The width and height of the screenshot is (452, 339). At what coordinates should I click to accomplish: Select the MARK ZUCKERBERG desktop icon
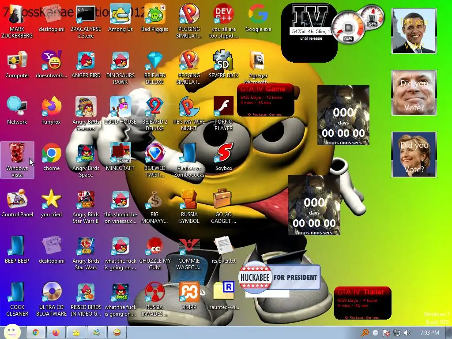(17, 21)
